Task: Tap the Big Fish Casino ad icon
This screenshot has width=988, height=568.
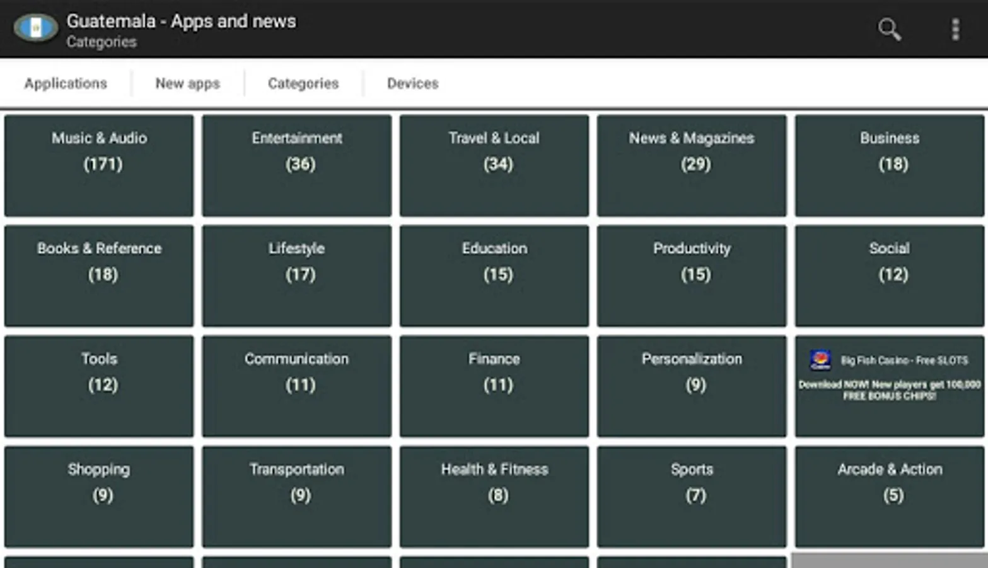Action: coord(820,360)
